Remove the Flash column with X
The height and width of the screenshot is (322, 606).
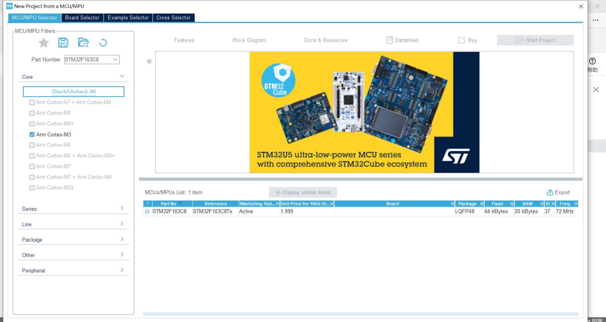[x=512, y=204]
